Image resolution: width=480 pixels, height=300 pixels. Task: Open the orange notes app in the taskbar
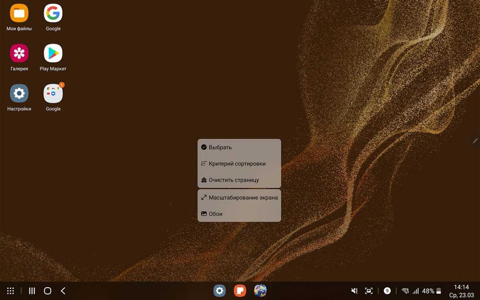(x=240, y=291)
